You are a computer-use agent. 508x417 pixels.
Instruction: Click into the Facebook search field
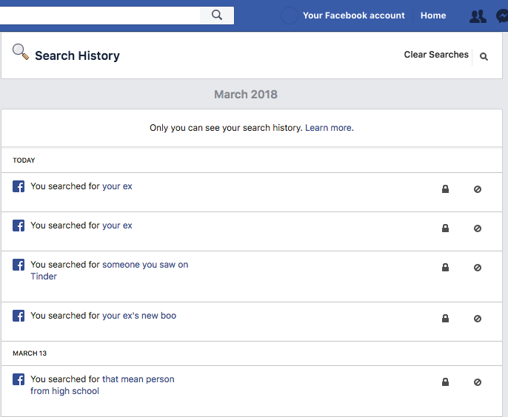pyautogui.click(x=100, y=16)
